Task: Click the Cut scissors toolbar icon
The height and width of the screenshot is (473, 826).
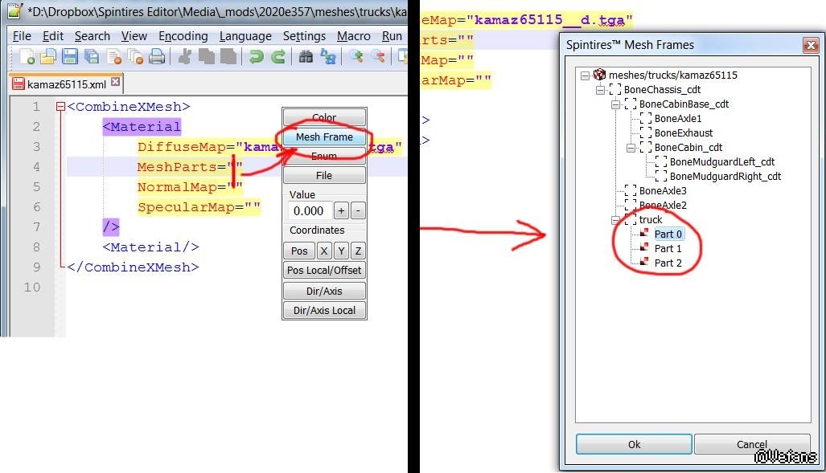Action: tap(184, 56)
